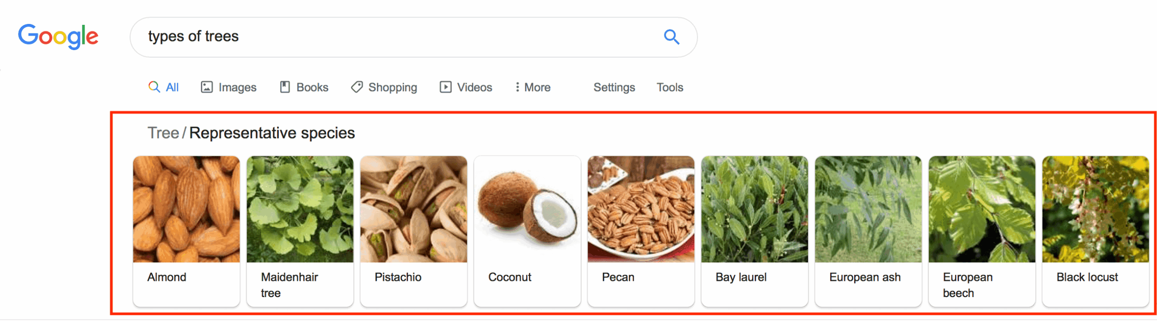This screenshot has height=321, width=1157.
Task: Open the Almond species card
Action: click(186, 230)
